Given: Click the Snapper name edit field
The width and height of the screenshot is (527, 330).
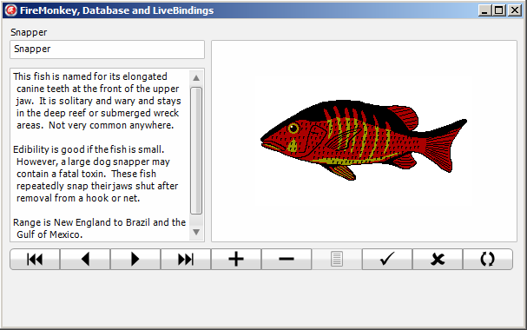Looking at the screenshot, I should click(x=107, y=49).
